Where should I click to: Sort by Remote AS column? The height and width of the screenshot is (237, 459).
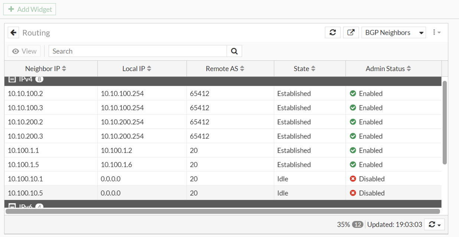click(225, 69)
